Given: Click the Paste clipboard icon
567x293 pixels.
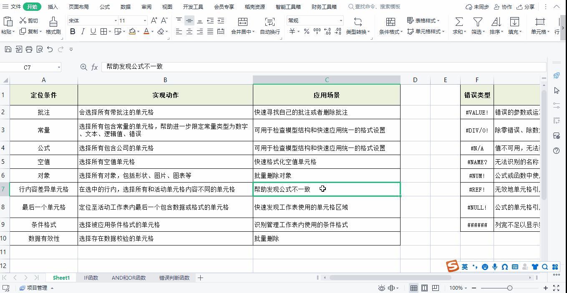Looking at the screenshot, I should click(x=8, y=21).
